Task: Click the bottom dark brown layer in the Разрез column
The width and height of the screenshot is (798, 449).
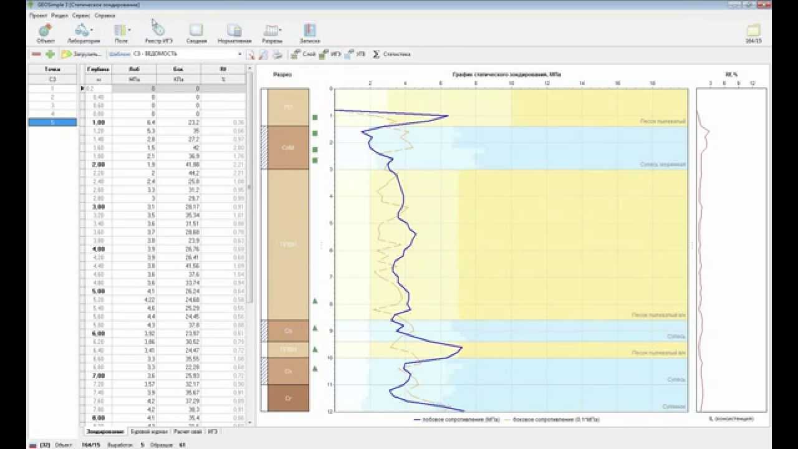Action: (288, 398)
